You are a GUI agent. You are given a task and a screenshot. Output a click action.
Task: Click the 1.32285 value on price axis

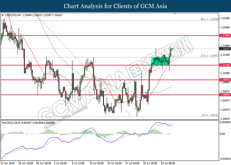click(x=224, y=18)
